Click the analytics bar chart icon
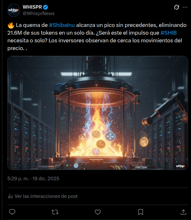The image size is (191, 220). pos(10,196)
